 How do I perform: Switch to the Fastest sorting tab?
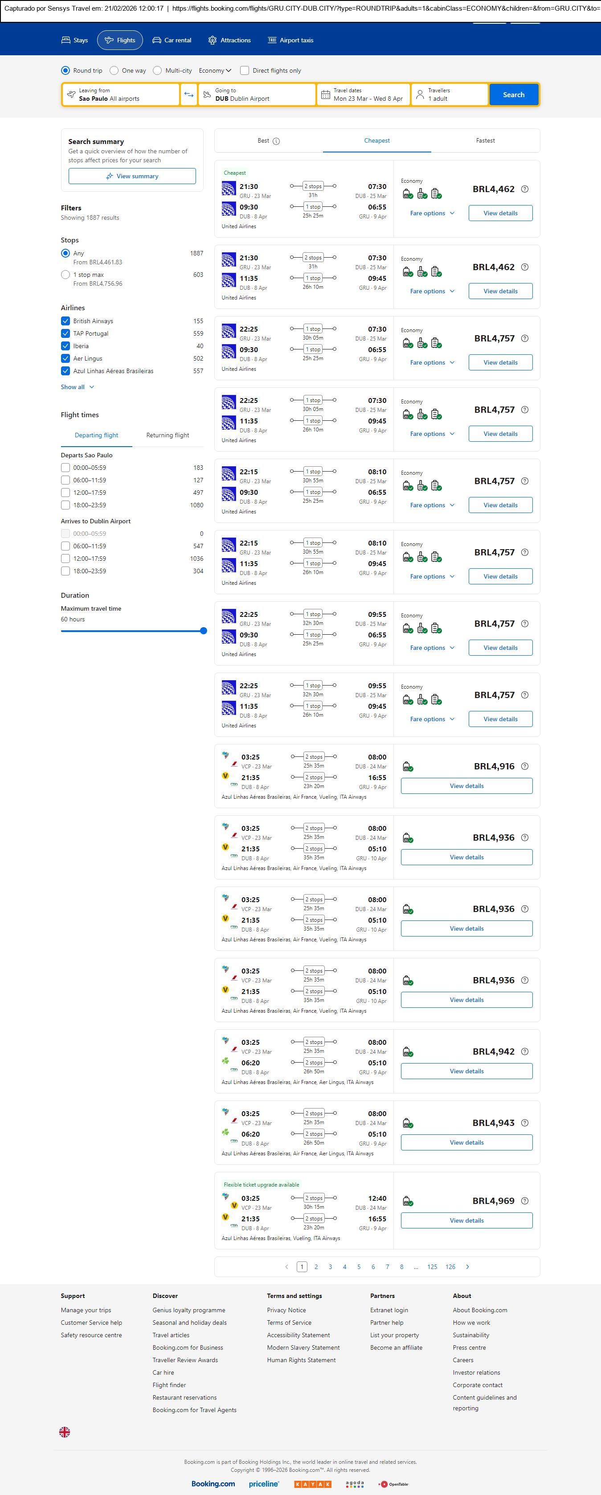click(485, 140)
